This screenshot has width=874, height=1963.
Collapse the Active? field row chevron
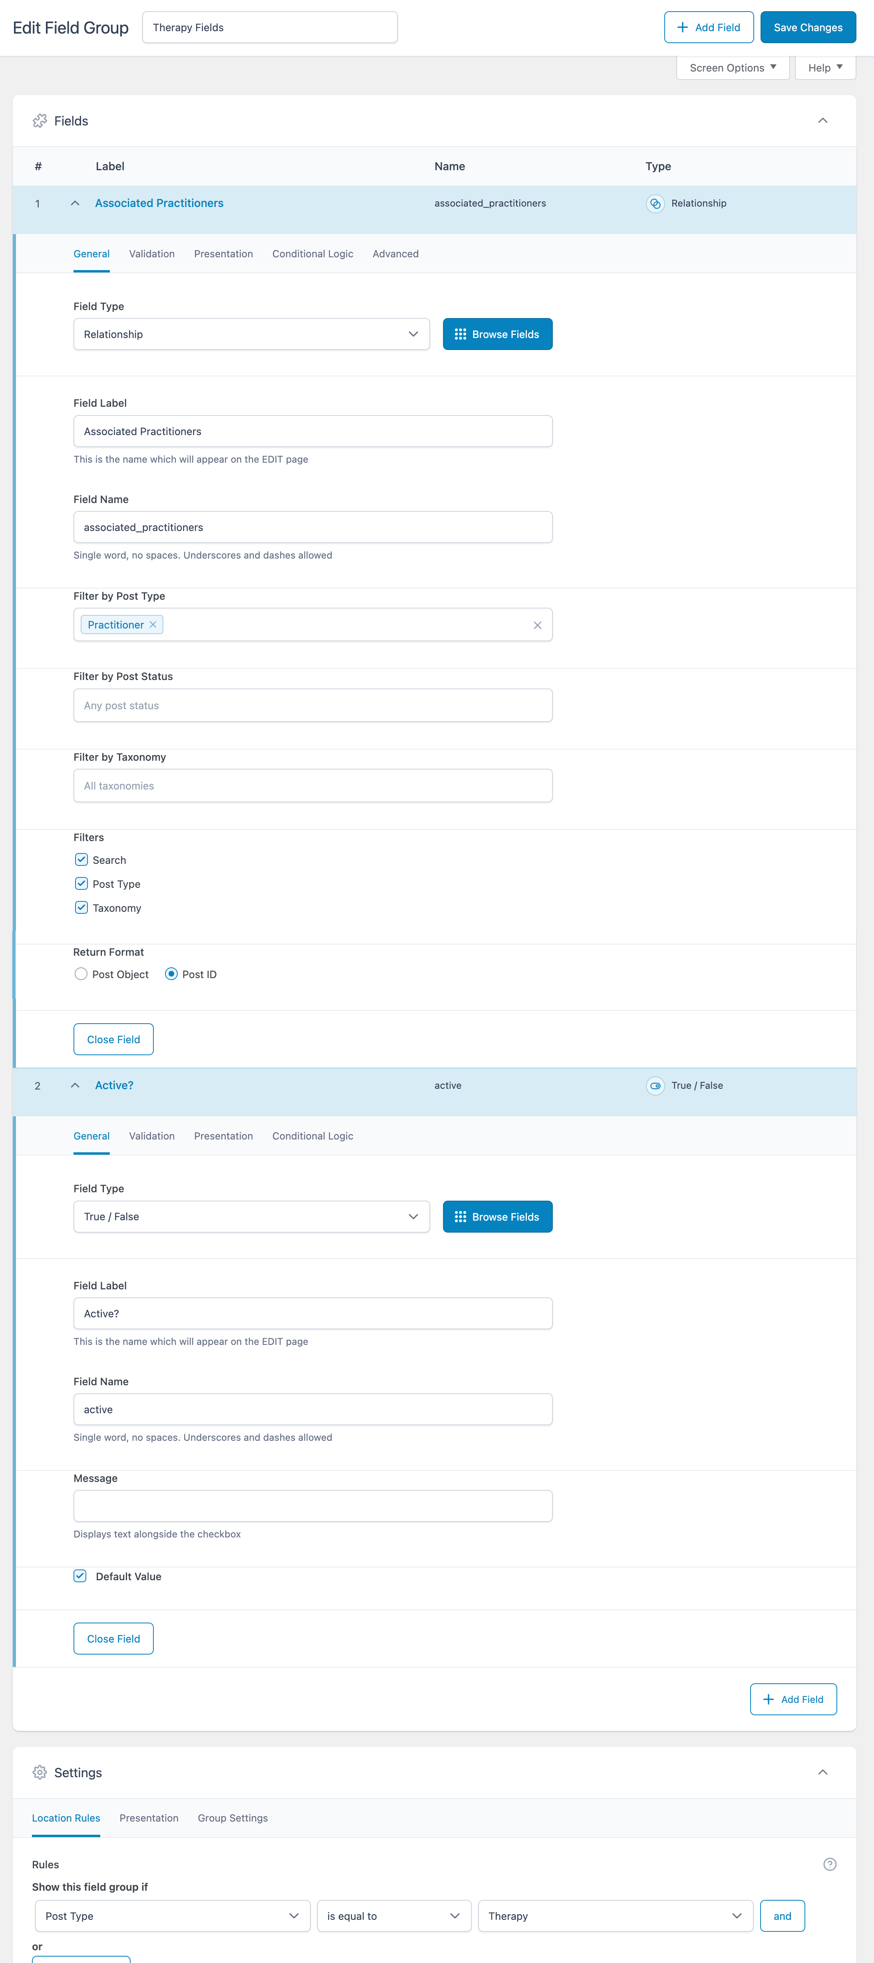(75, 1086)
